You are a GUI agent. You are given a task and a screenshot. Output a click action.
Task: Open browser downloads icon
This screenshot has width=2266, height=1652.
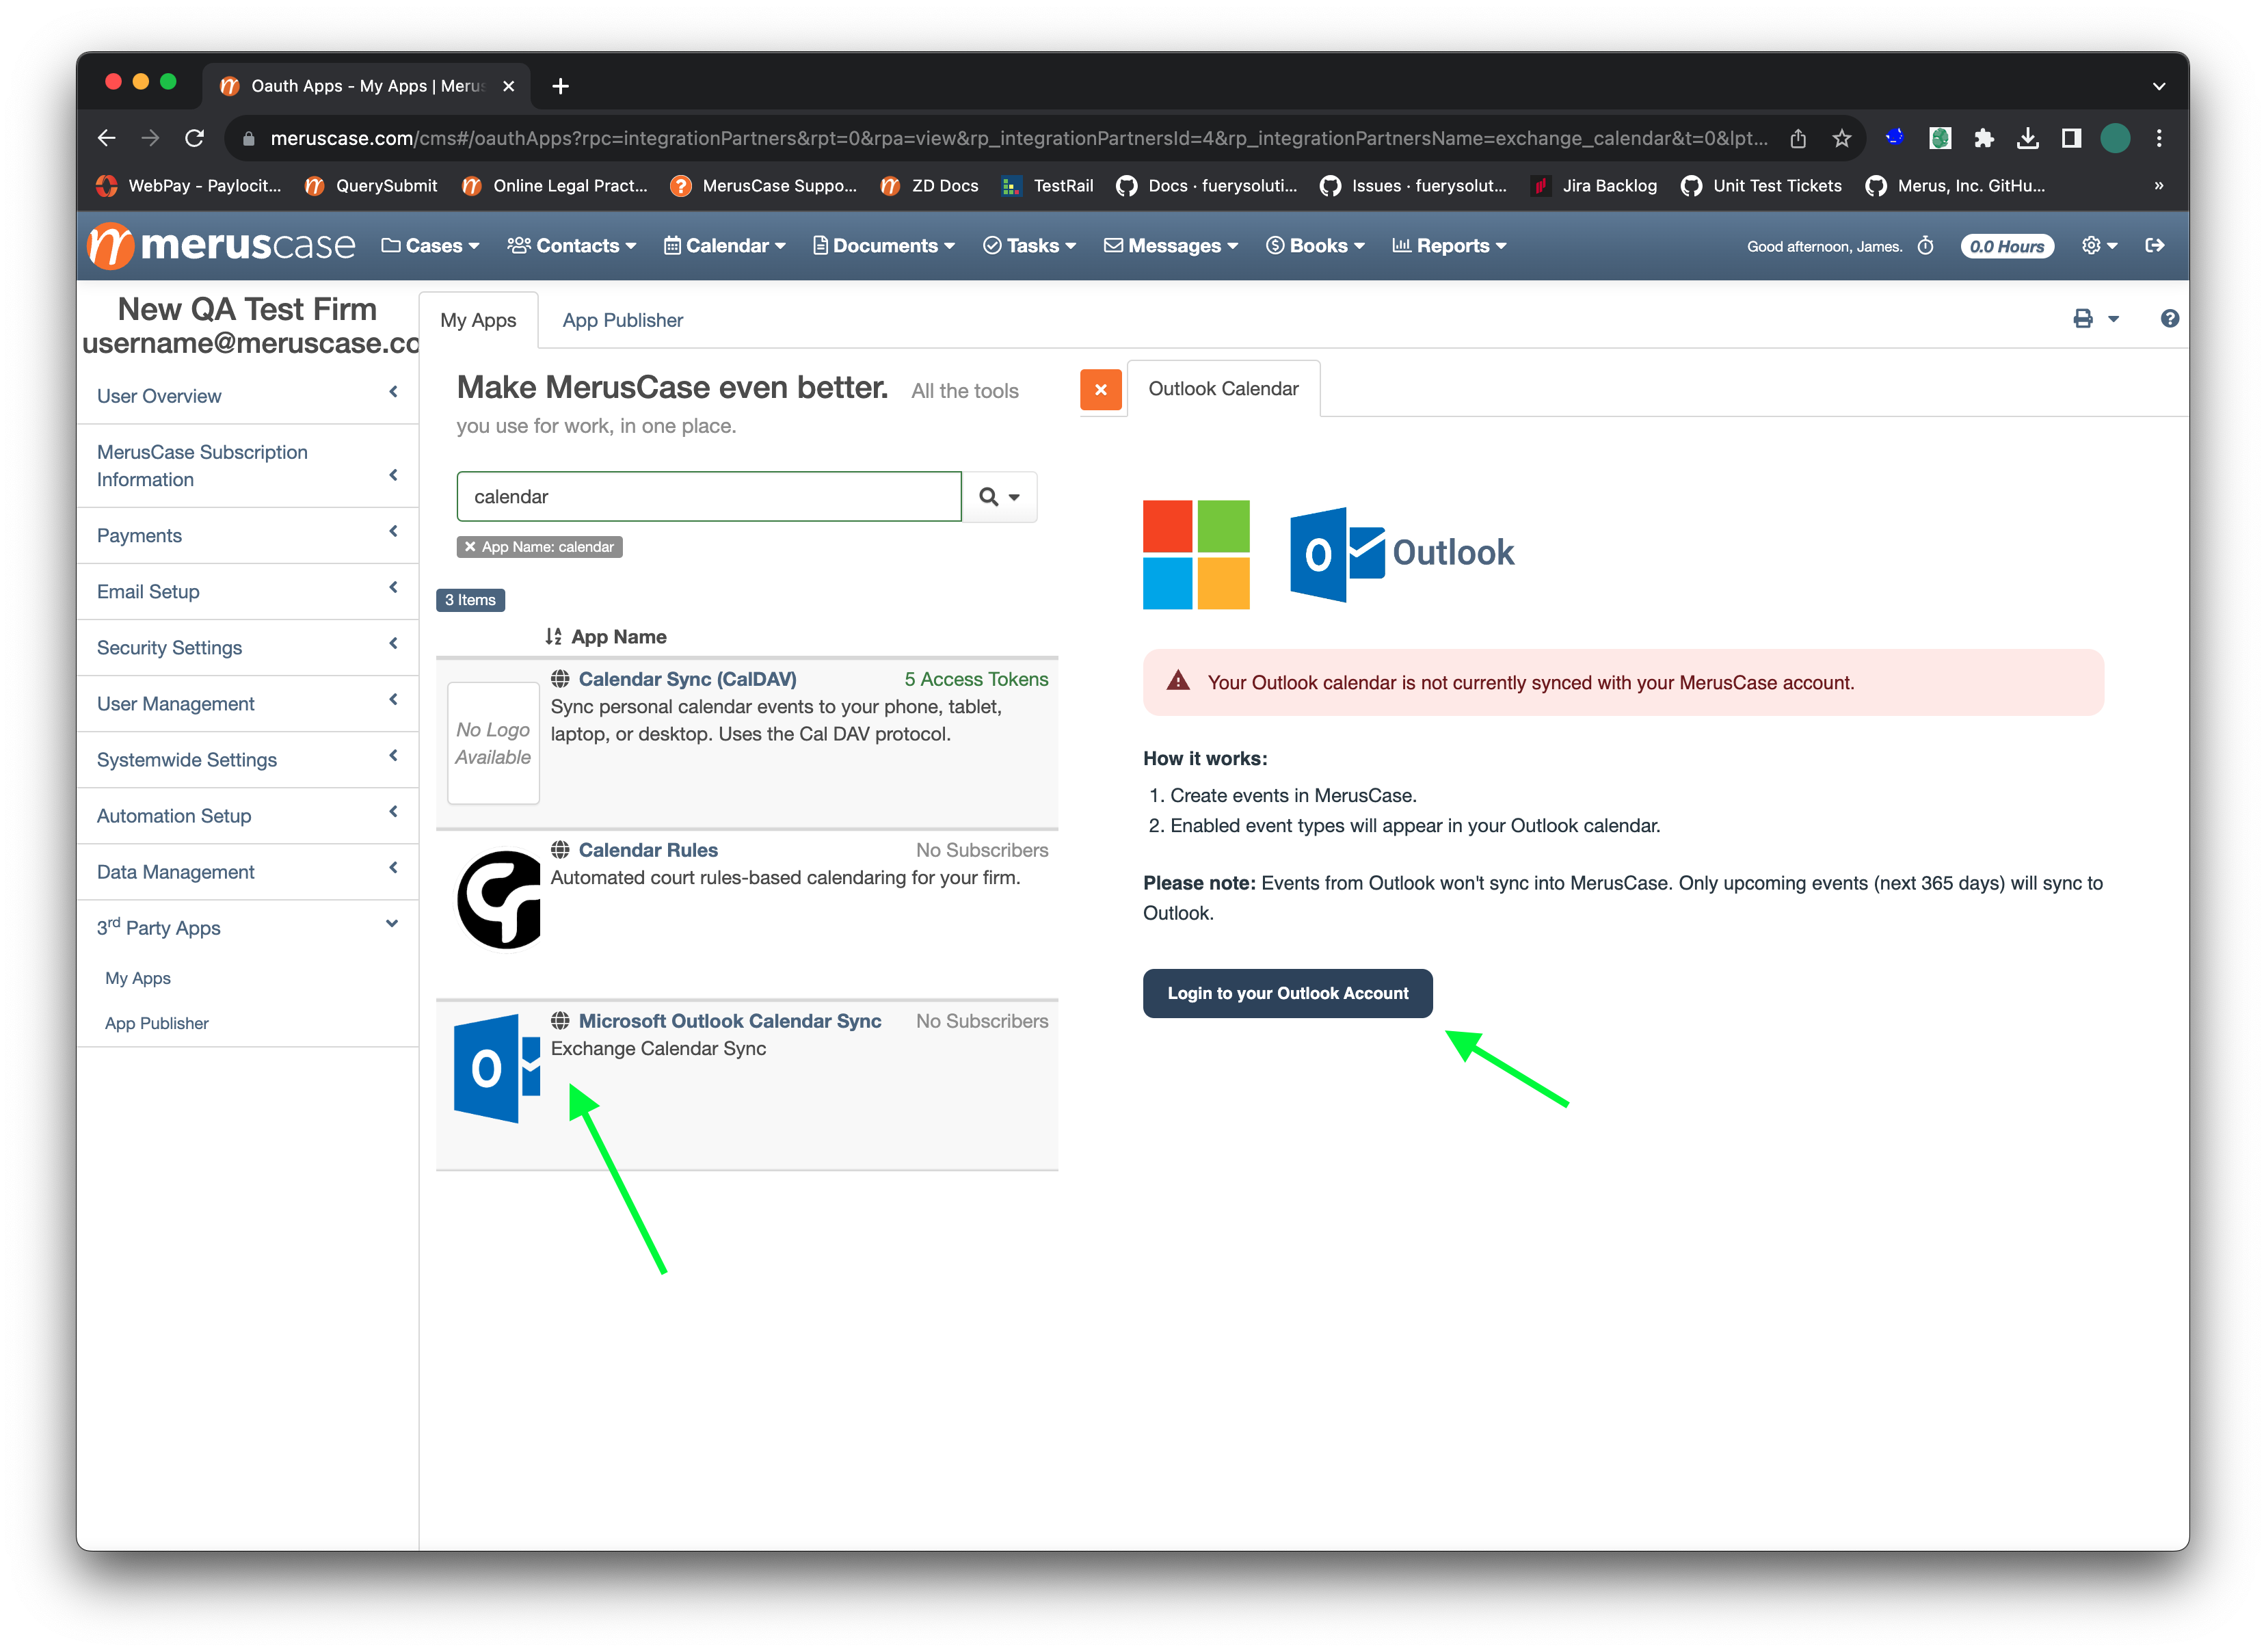tap(2027, 138)
